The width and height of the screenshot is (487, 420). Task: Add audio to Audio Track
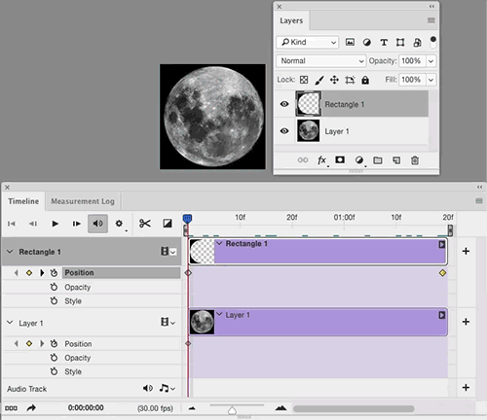(x=466, y=388)
